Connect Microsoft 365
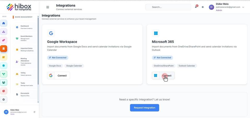 tap(163, 75)
